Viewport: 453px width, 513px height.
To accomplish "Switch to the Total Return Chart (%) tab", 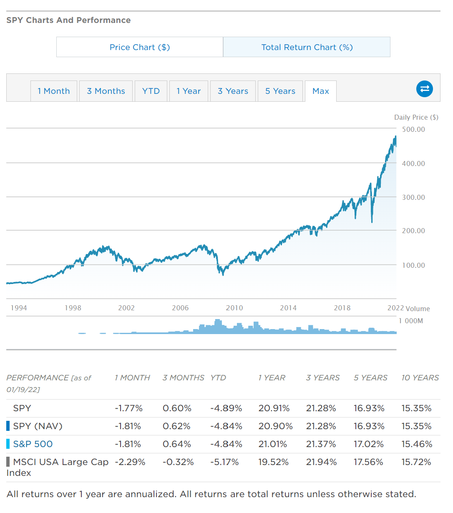I will click(307, 47).
